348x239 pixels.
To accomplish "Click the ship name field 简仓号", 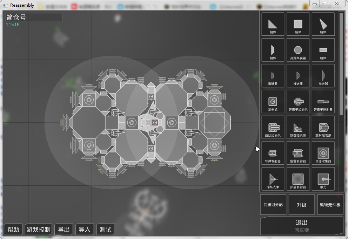I will pyautogui.click(x=34, y=18).
